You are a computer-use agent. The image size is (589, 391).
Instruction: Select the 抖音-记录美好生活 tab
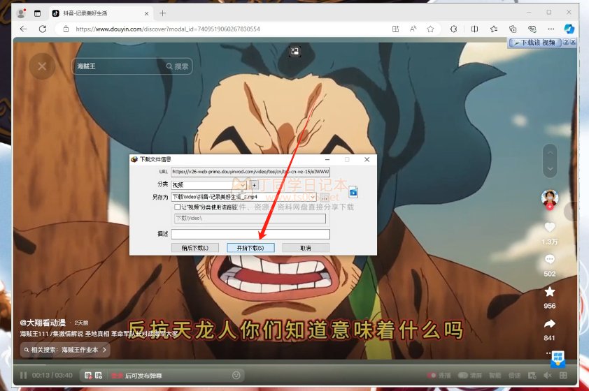tap(101, 13)
